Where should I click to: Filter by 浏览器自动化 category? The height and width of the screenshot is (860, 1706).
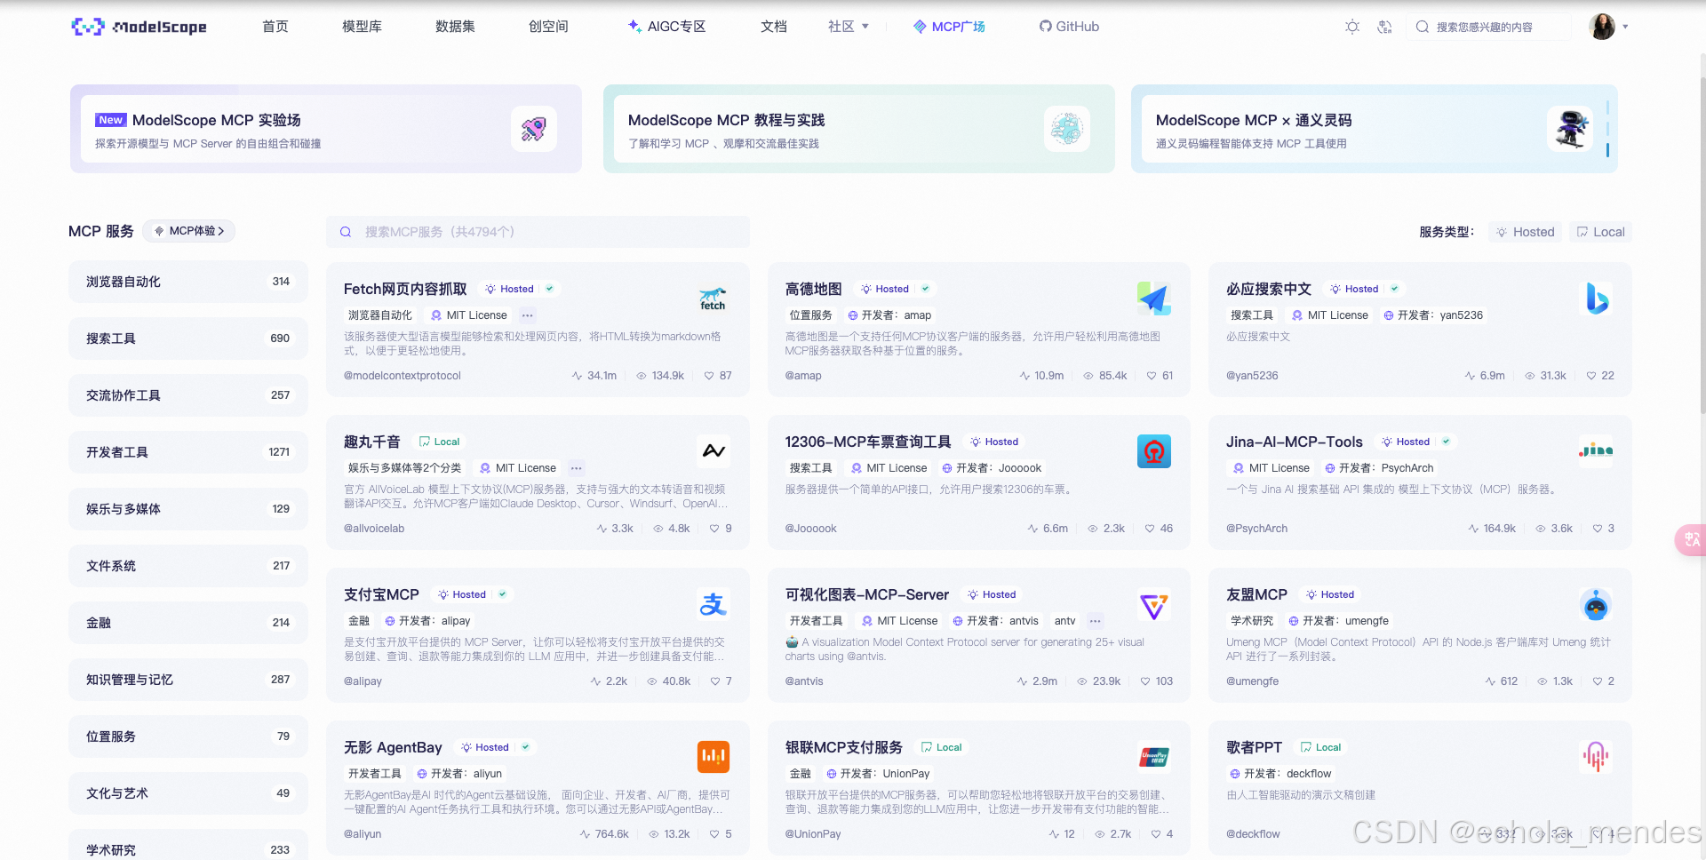188,282
